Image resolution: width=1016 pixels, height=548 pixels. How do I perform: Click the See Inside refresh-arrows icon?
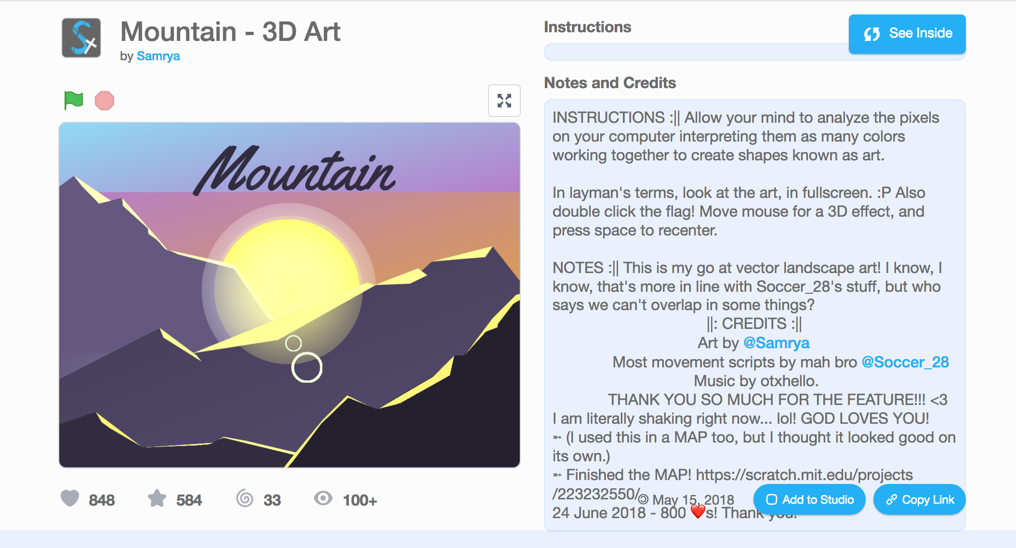pos(873,33)
